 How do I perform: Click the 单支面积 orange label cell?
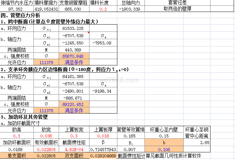click(17, 156)
